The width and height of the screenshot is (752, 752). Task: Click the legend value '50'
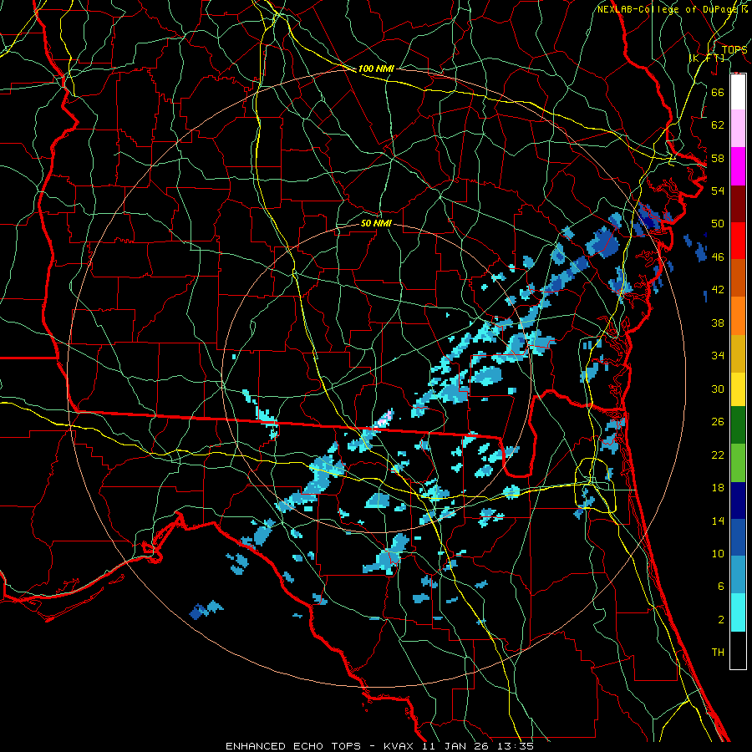click(718, 224)
